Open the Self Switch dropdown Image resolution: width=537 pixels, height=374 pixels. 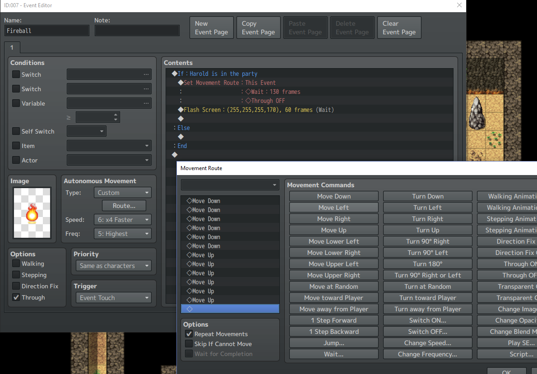(x=87, y=131)
